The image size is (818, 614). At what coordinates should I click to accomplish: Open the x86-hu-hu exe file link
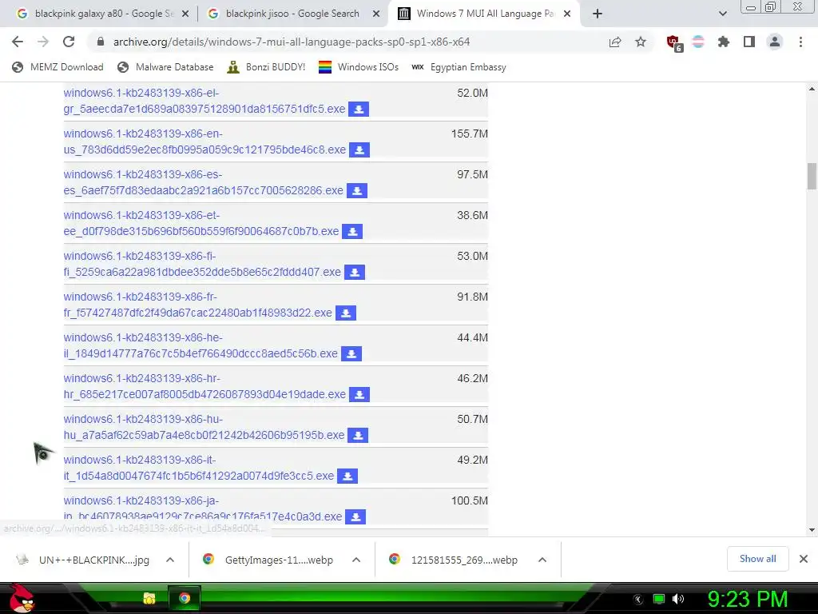coord(204,427)
